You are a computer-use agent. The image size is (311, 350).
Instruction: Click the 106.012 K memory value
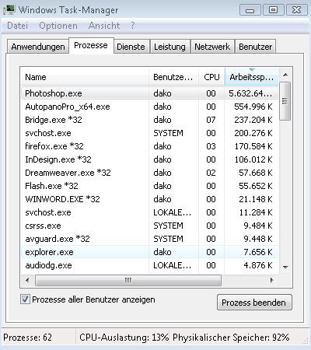coord(253,159)
